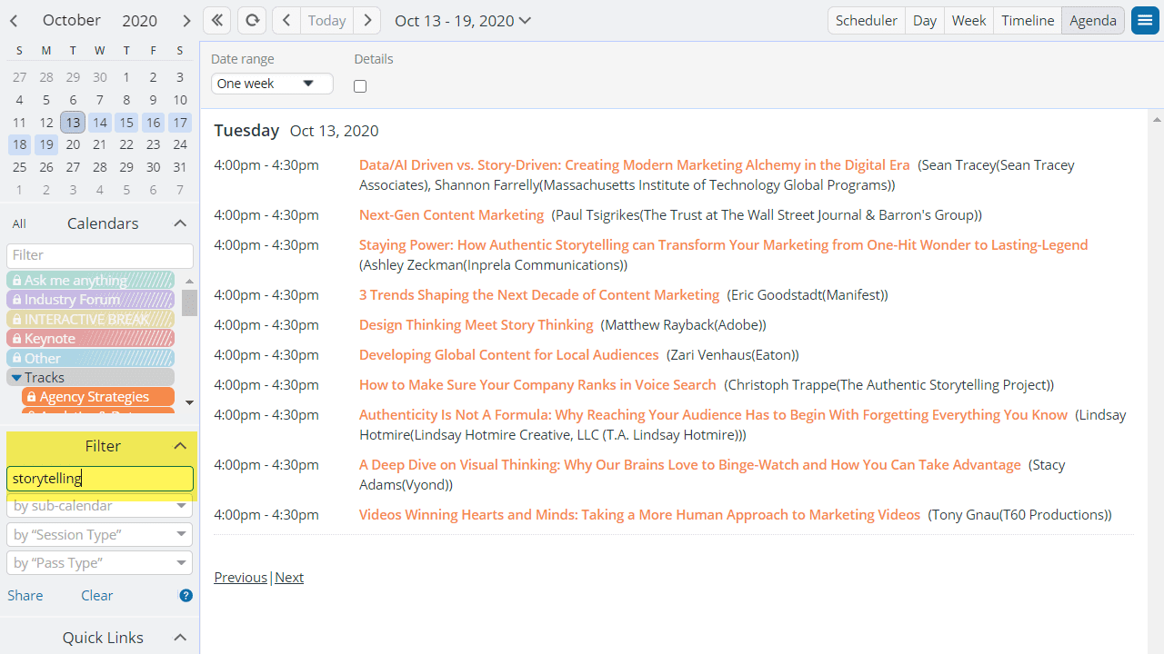Screen dimensions: 1164x654
Task: Switch to the Timeline view tab
Action: pos(1027,20)
